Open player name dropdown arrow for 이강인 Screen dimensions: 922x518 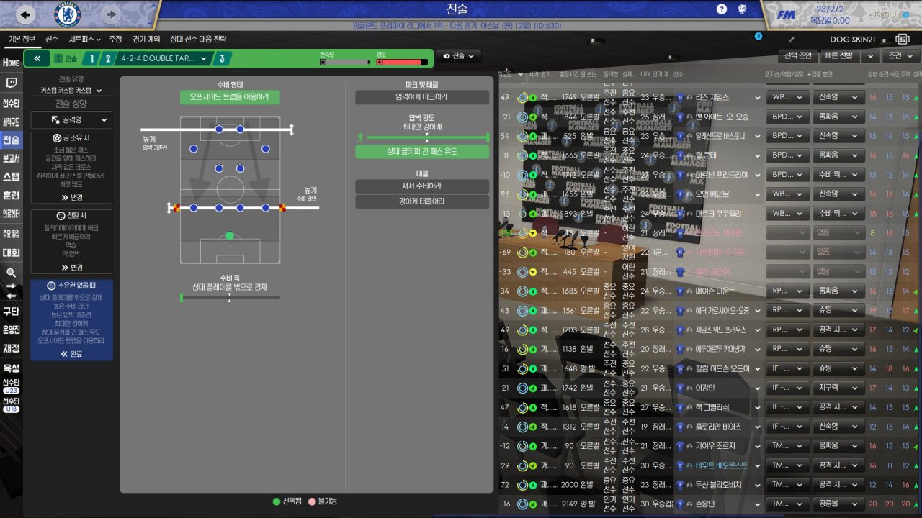(x=757, y=388)
